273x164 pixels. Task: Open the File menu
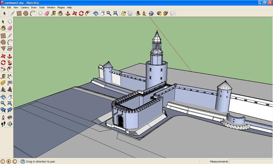pyautogui.click(x=3, y=7)
